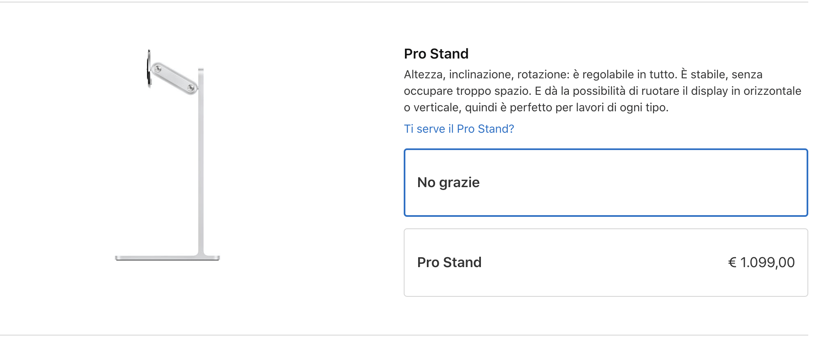The width and height of the screenshot is (819, 338).
Task: Click the € 1.099,00 price text
Action: 761,263
